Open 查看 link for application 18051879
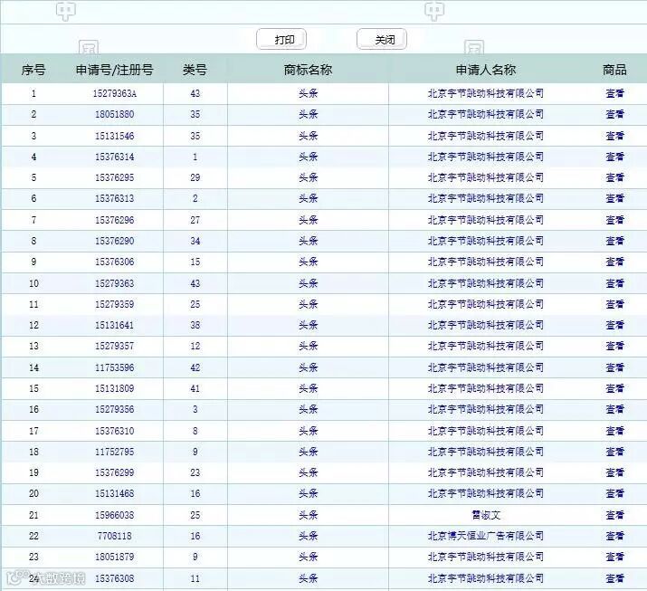The image size is (647, 591). pyautogui.click(x=614, y=557)
